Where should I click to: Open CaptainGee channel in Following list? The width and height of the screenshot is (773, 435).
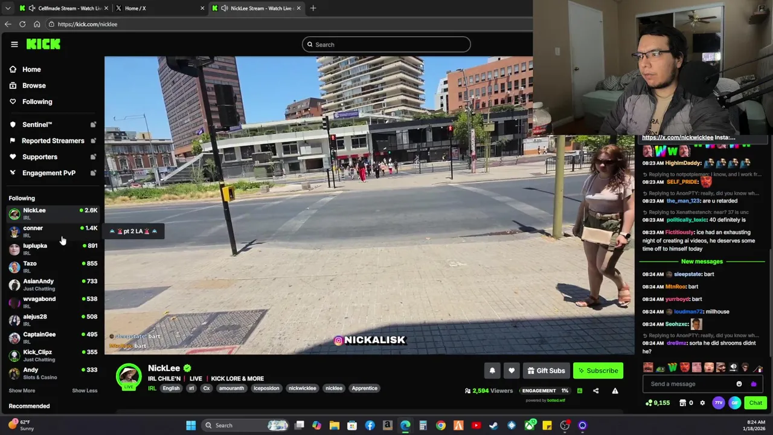coord(53,337)
